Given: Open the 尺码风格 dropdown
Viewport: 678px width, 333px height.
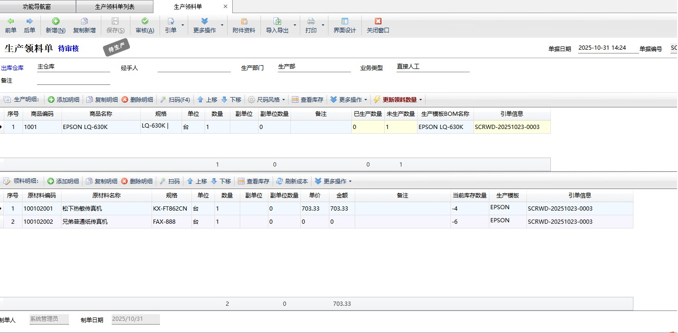Looking at the screenshot, I should [267, 100].
